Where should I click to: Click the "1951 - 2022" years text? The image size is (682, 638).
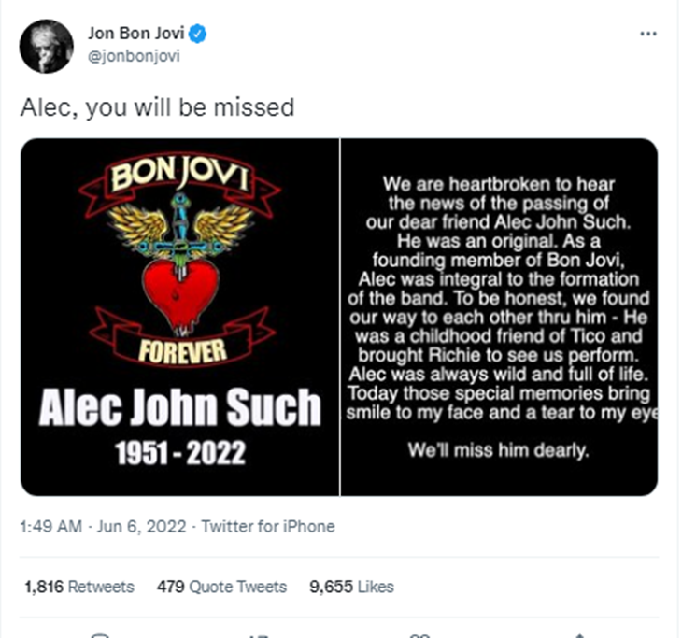click(x=179, y=453)
